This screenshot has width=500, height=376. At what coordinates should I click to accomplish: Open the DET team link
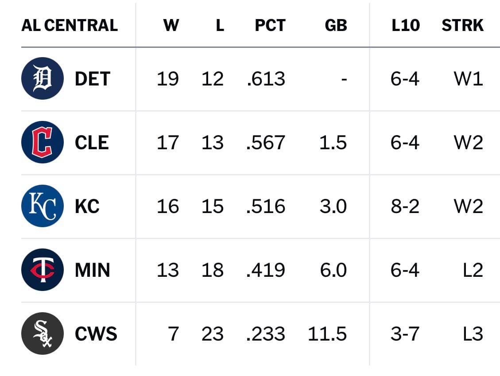(x=92, y=79)
